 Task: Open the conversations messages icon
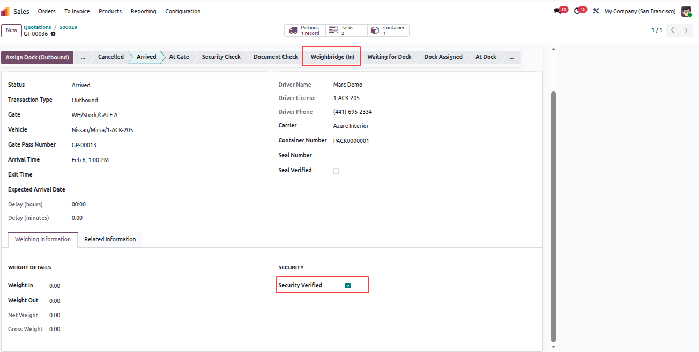557,11
